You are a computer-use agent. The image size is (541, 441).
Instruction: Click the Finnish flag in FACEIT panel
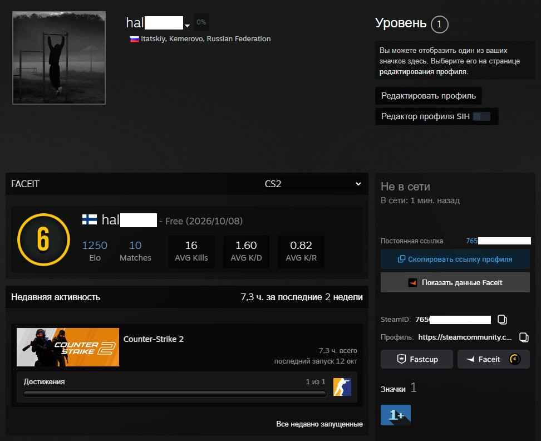coord(90,219)
